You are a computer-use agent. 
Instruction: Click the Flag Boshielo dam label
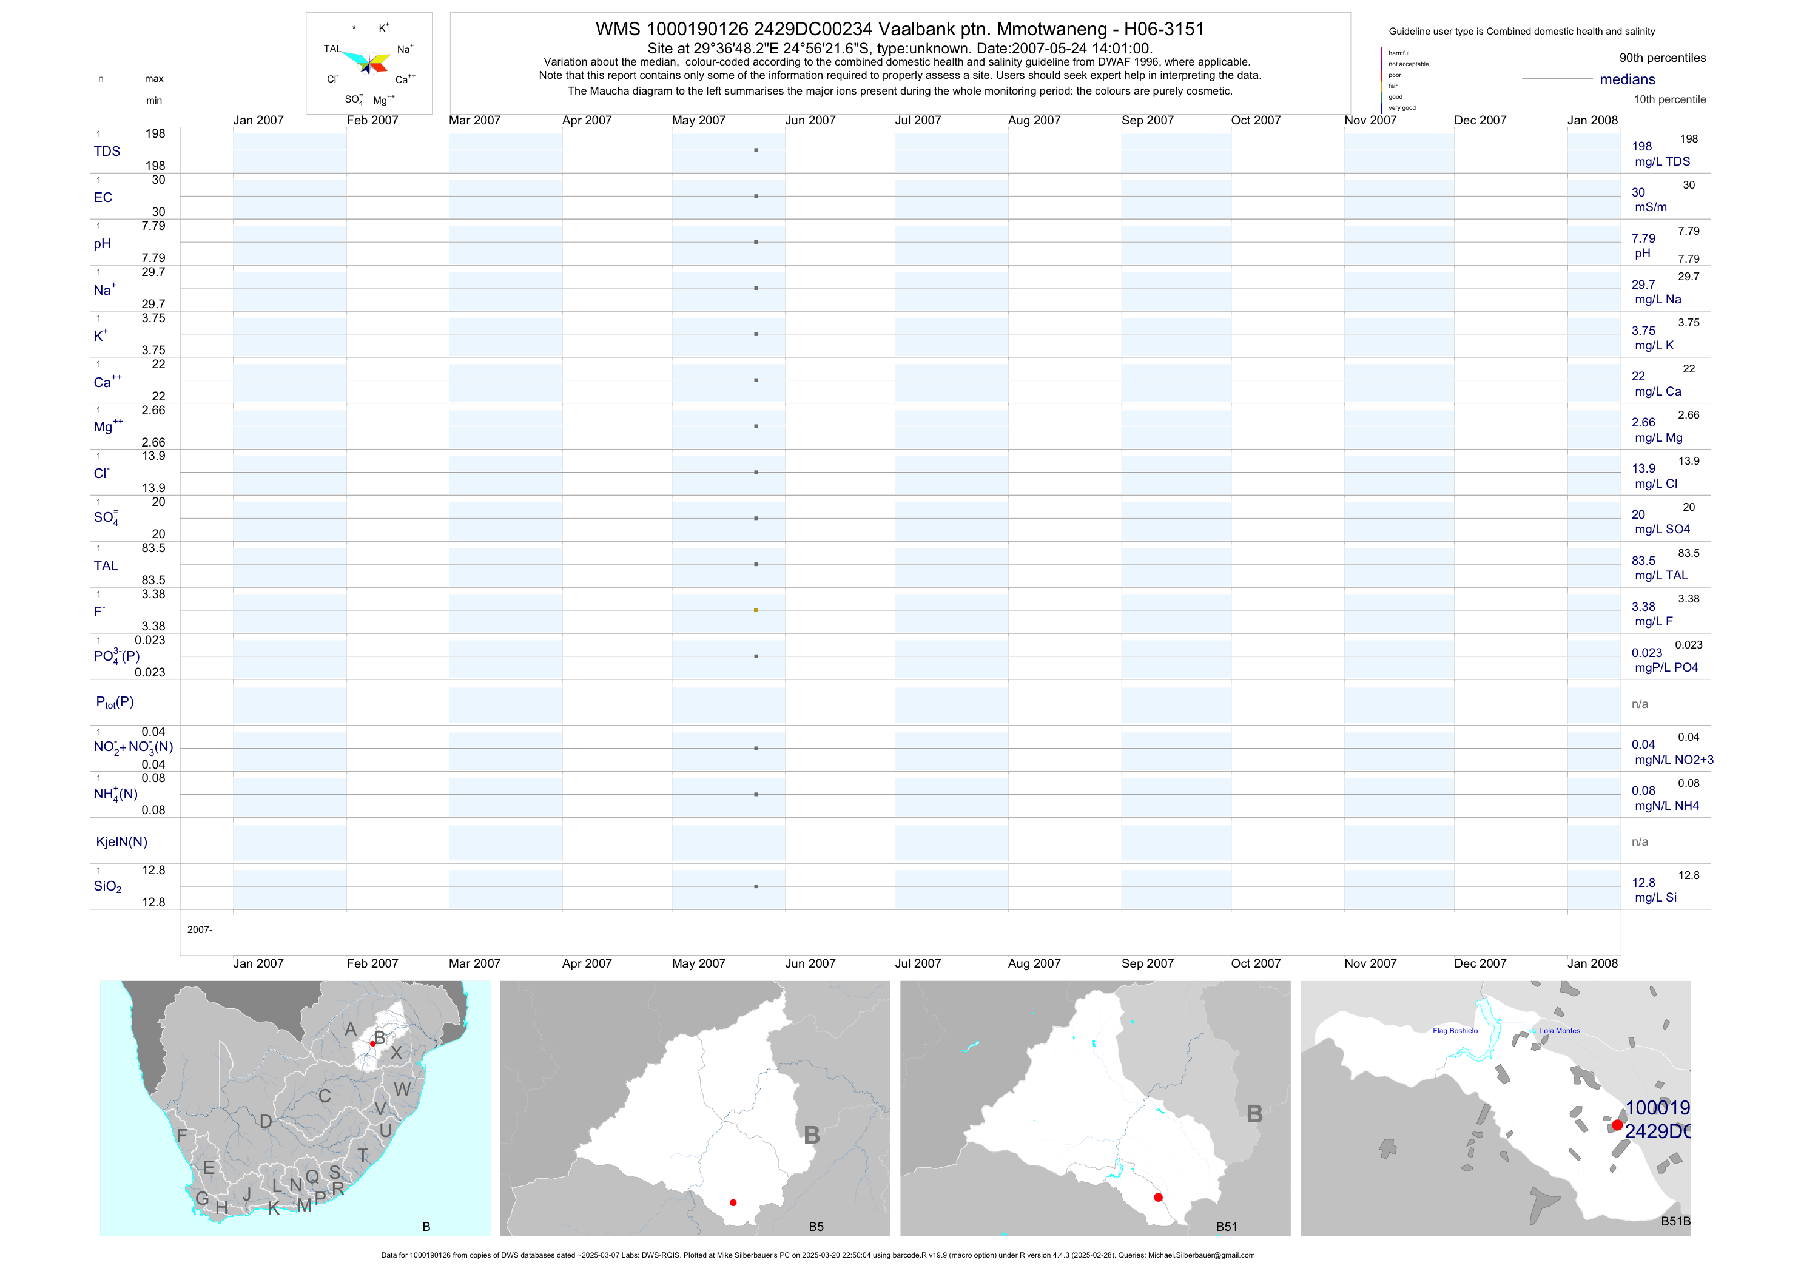pos(1455,1031)
